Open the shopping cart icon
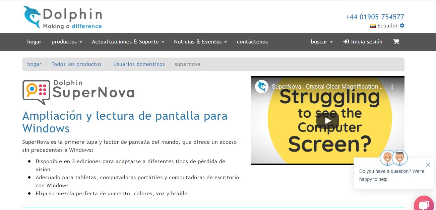This screenshot has width=436, height=210. (x=396, y=42)
